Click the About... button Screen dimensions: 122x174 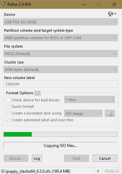16,158
